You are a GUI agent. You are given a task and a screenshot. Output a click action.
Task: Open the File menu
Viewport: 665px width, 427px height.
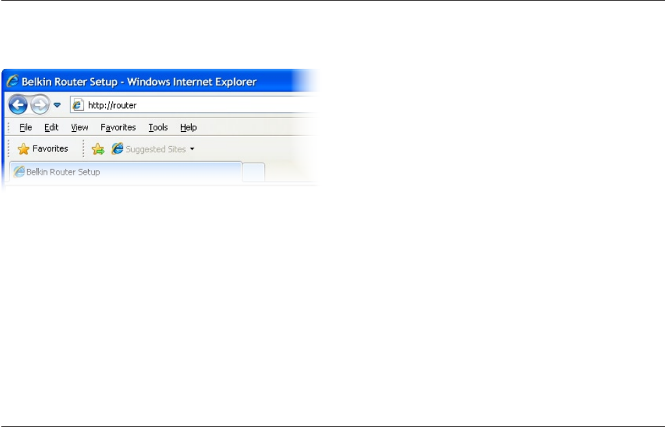(25, 127)
